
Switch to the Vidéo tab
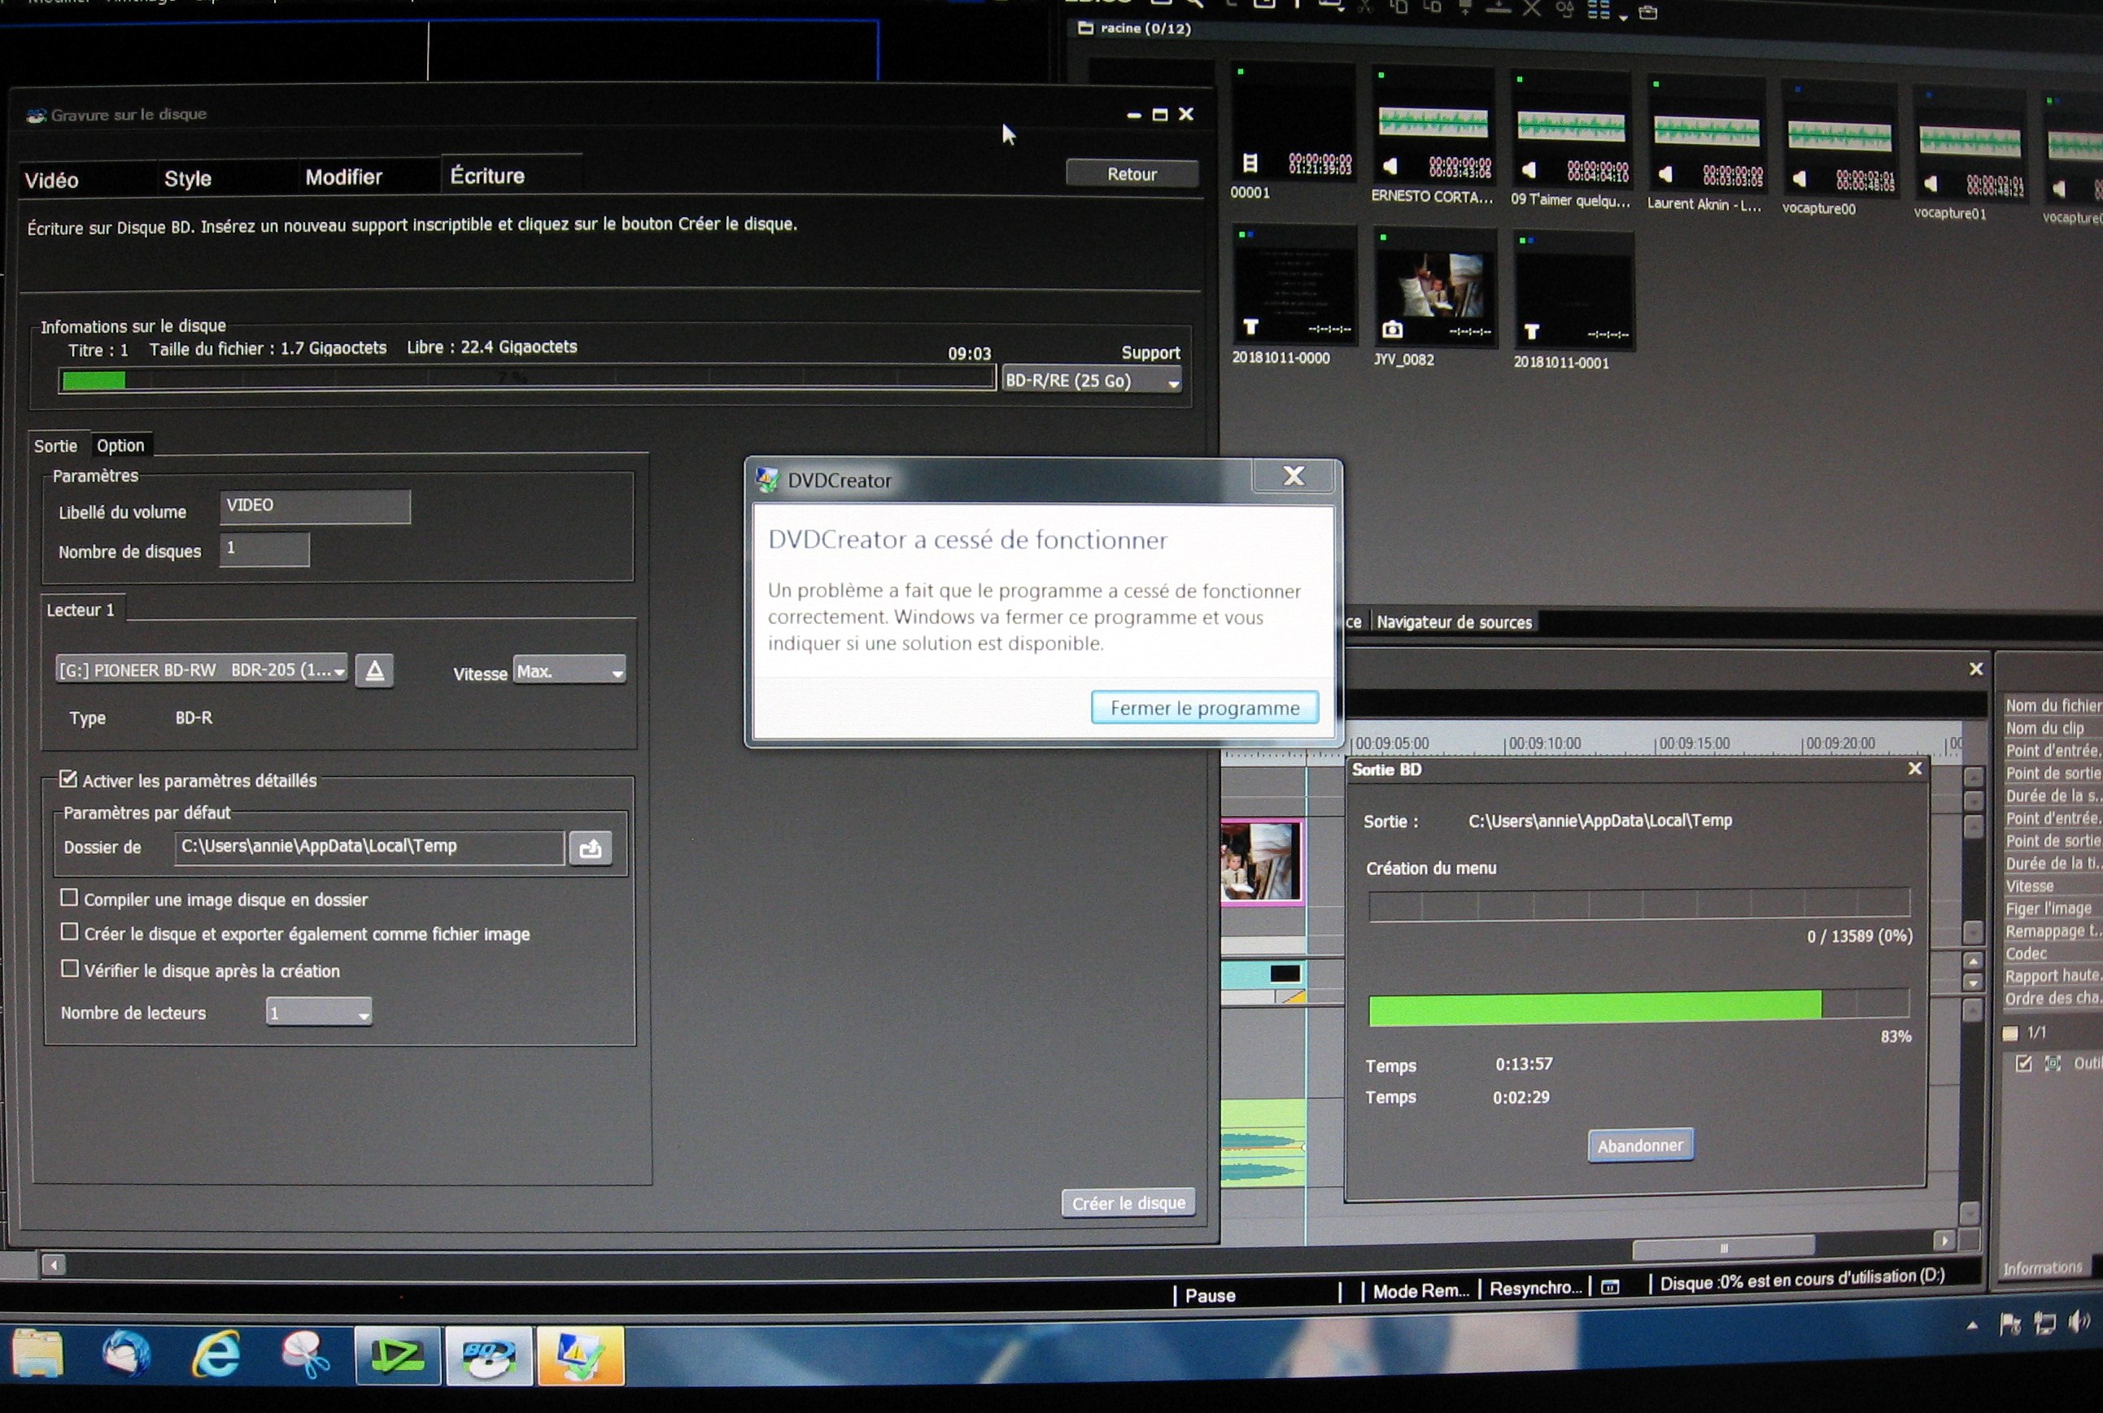[52, 181]
